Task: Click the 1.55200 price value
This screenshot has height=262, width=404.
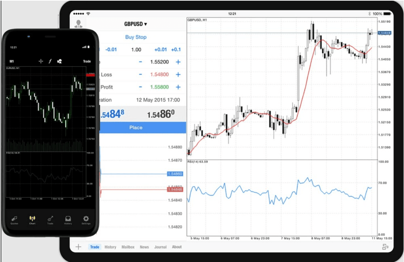Action: tap(159, 62)
